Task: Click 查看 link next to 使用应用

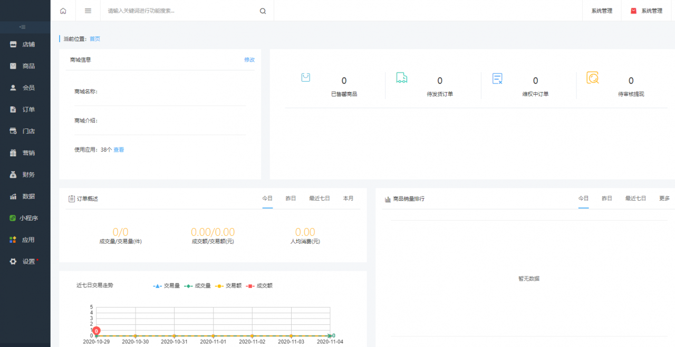Action: pos(119,150)
